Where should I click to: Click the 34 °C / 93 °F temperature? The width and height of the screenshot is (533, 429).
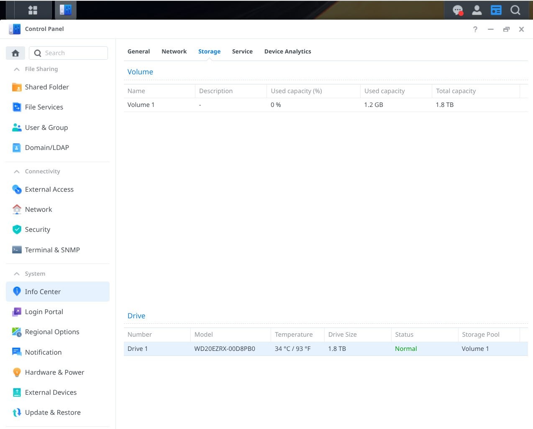(x=293, y=349)
